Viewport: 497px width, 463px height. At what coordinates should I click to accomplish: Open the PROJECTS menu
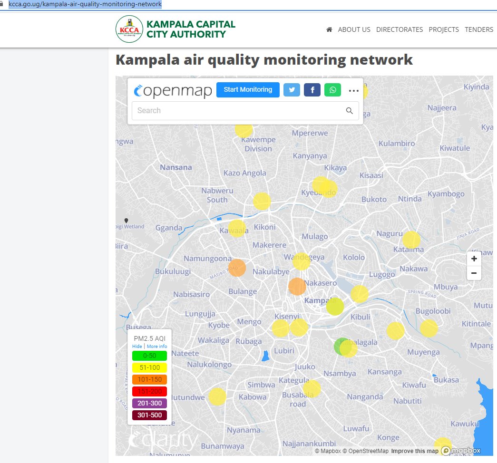tap(444, 29)
